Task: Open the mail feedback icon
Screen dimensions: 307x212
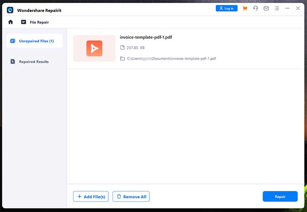Action: (x=266, y=8)
